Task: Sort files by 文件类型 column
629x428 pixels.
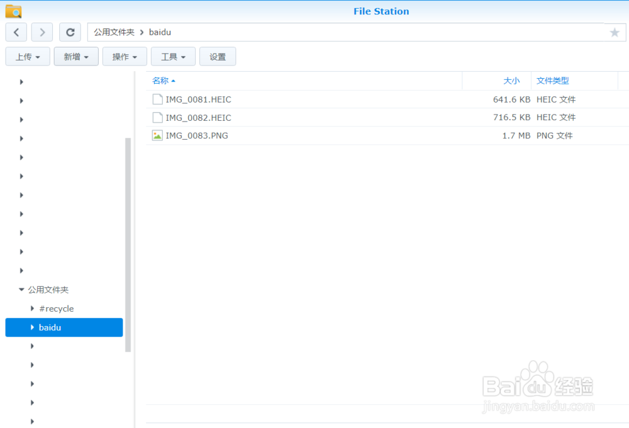Action: [x=552, y=81]
